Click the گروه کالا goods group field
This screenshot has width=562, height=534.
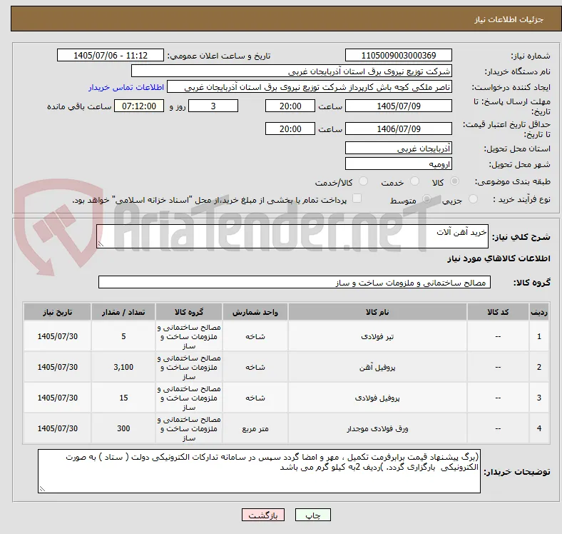click(295, 282)
